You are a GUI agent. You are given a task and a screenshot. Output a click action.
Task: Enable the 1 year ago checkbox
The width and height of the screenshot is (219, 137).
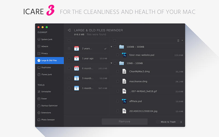point(69,58)
